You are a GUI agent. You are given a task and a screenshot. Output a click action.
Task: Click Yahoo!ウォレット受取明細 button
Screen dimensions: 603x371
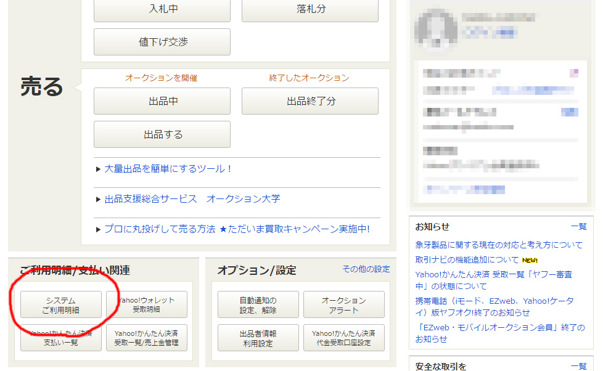click(147, 305)
